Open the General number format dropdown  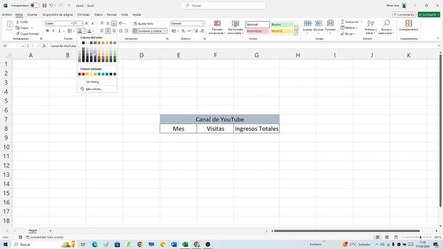203,24
